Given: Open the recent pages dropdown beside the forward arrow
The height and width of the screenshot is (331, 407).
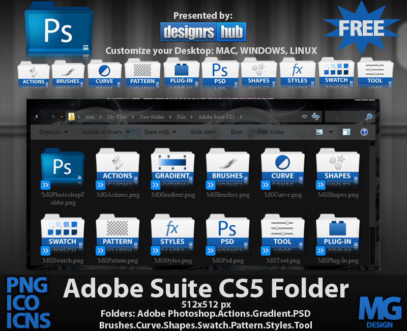Looking at the screenshot, I should 62,117.
